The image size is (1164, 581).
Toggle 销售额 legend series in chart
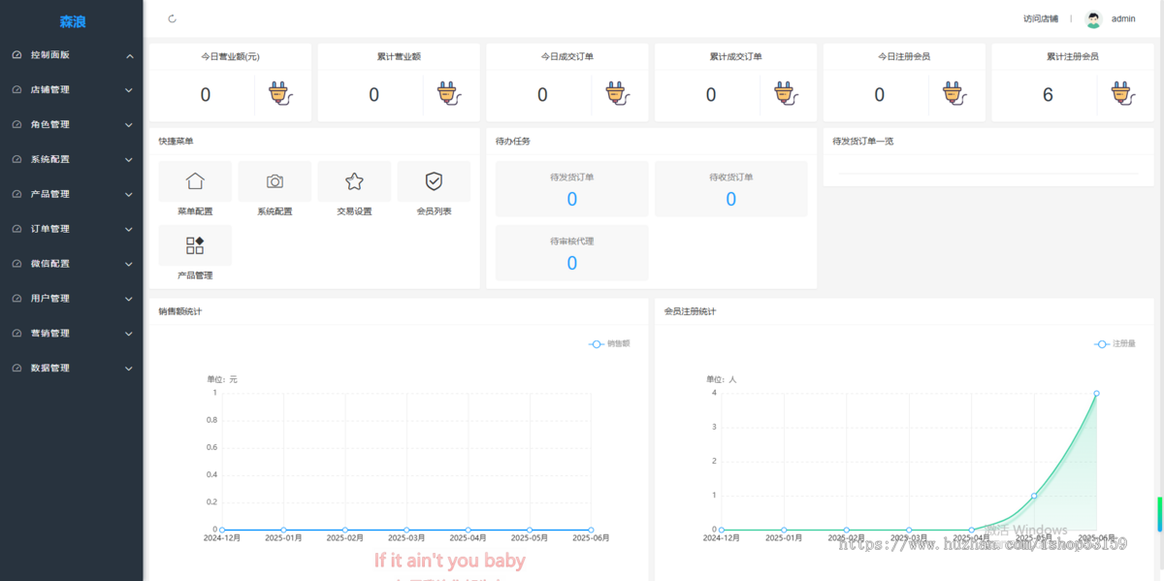[609, 343]
